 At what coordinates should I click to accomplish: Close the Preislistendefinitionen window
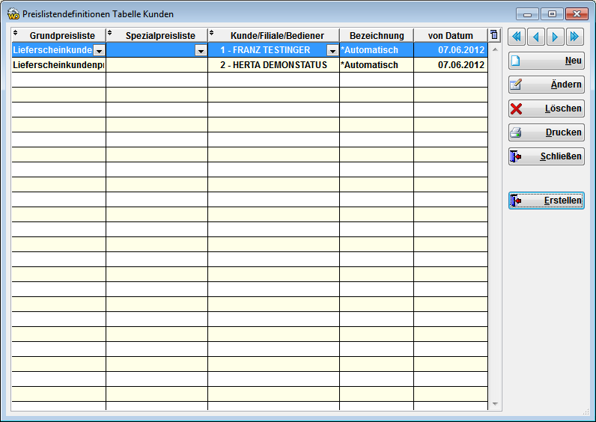577,14
